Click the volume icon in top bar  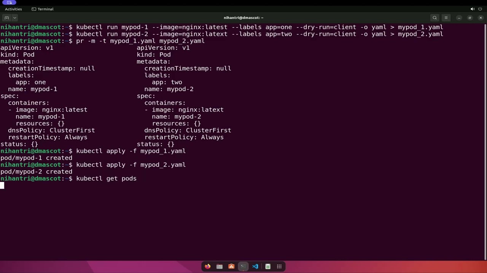473,9
